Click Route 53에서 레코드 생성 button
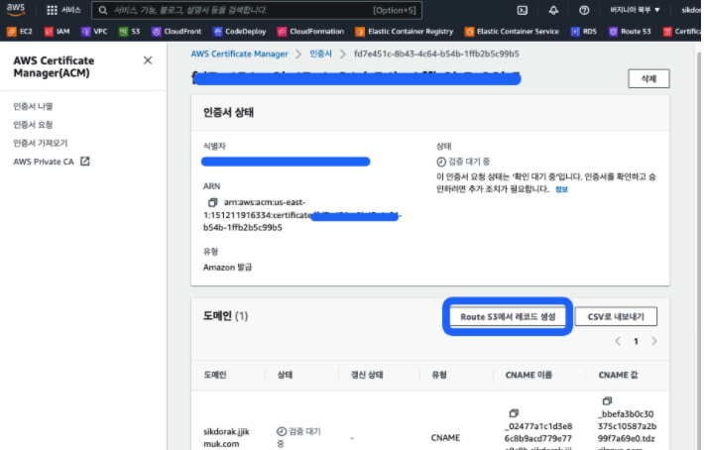The image size is (704, 450). click(508, 317)
